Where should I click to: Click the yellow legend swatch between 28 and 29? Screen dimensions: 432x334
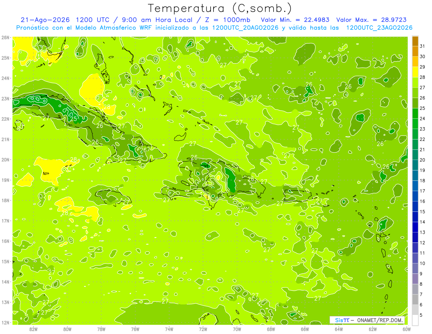point(415,72)
